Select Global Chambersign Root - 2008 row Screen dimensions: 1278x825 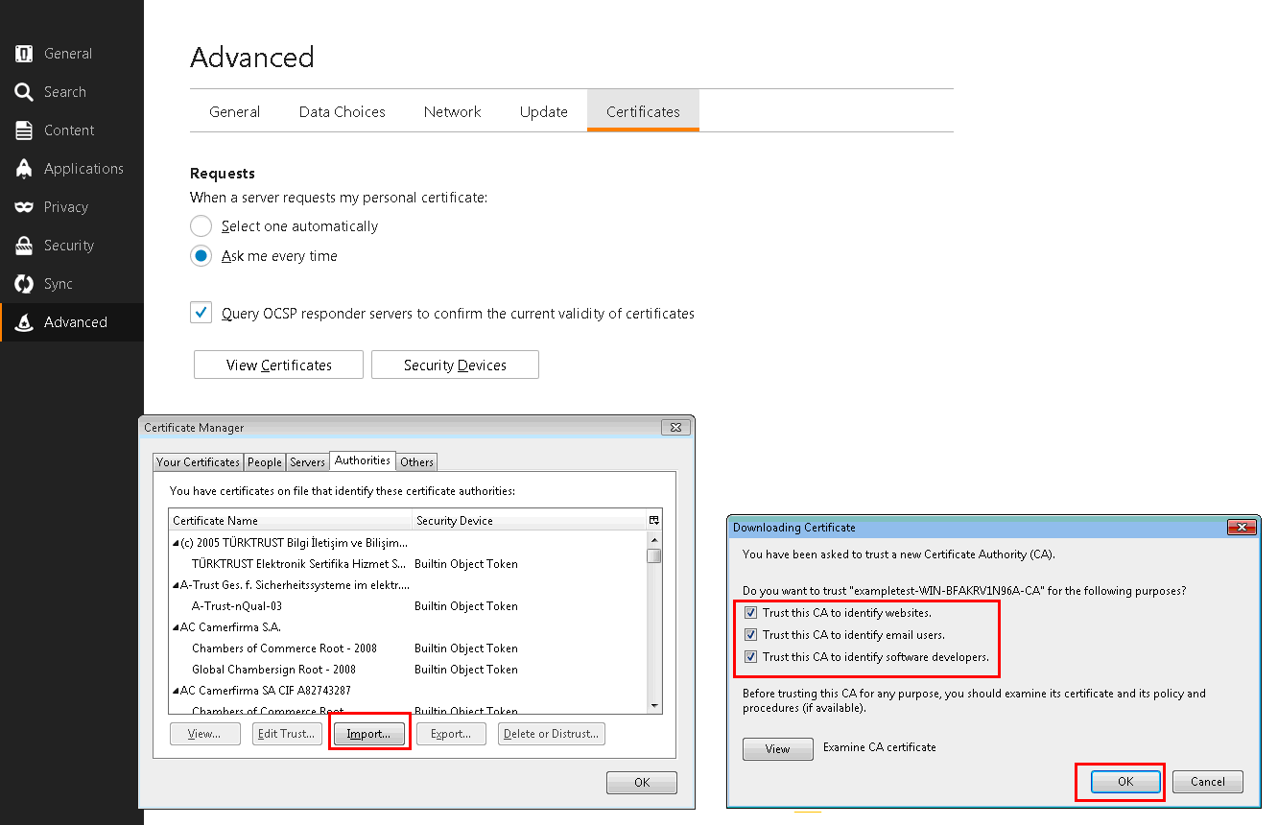408,670
